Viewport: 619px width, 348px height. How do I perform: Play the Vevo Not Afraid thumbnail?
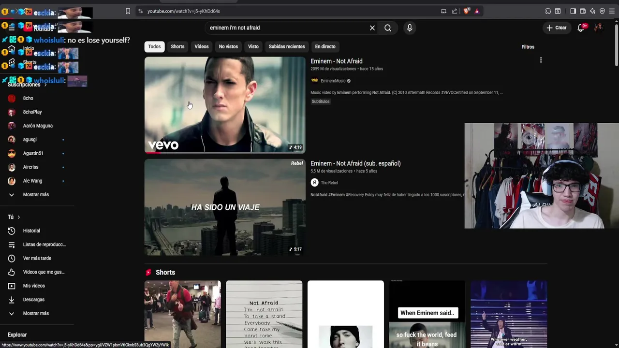(225, 105)
